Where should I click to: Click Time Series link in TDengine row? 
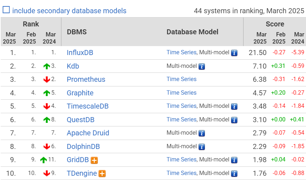[181, 173]
